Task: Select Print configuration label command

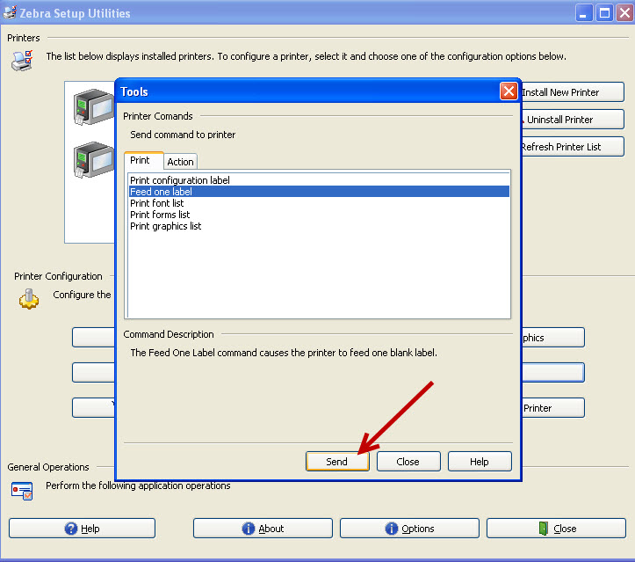Action: (180, 180)
